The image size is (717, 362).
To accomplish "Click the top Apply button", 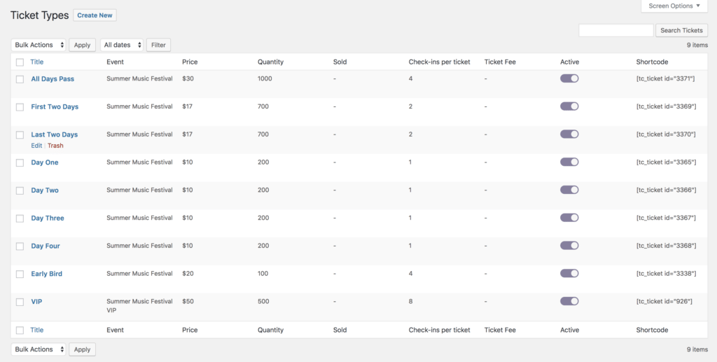I will [x=83, y=45].
